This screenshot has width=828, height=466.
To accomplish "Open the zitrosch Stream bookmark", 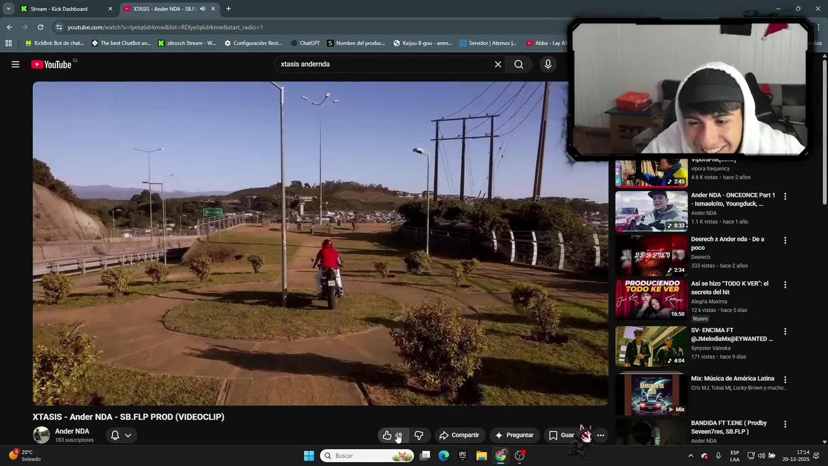I will click(187, 43).
